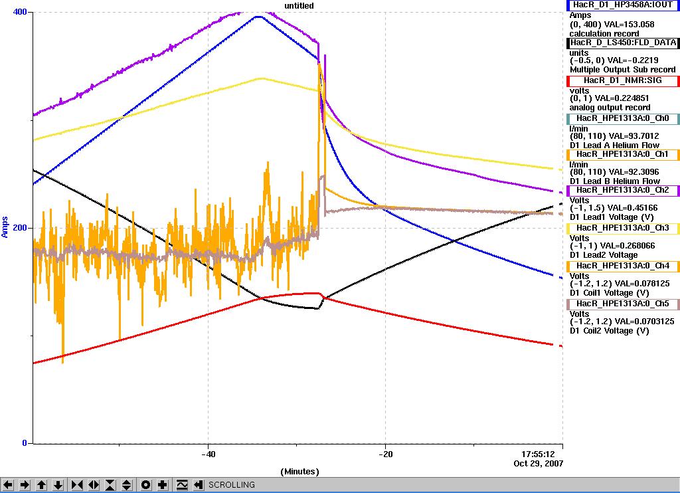
Task: Click the vertical zoom-in hourglass icon
Action: tap(110, 485)
